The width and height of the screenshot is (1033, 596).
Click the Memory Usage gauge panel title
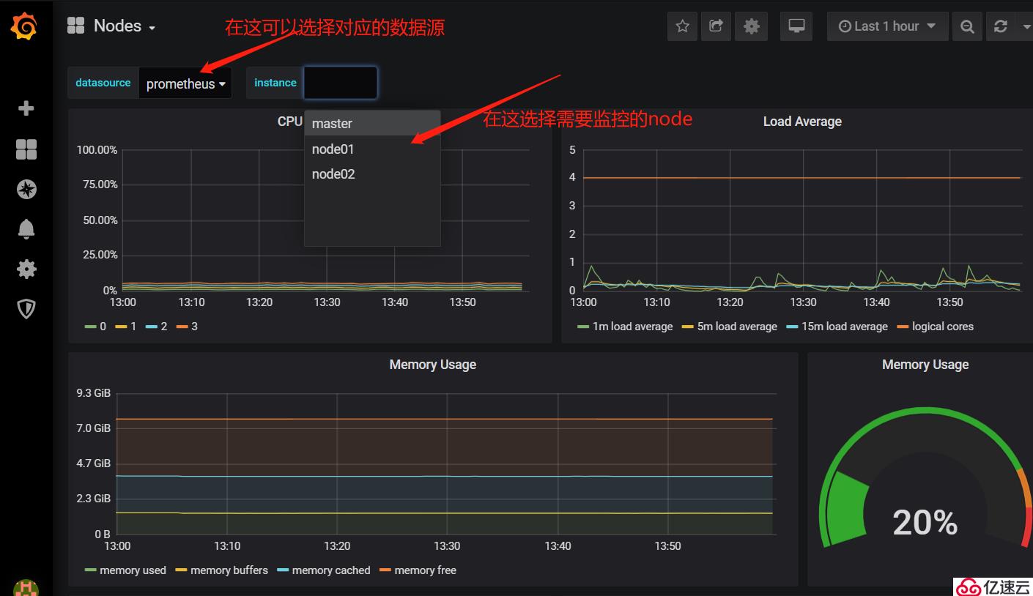click(925, 365)
